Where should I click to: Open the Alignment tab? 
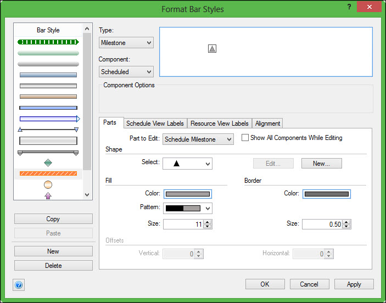pos(267,124)
